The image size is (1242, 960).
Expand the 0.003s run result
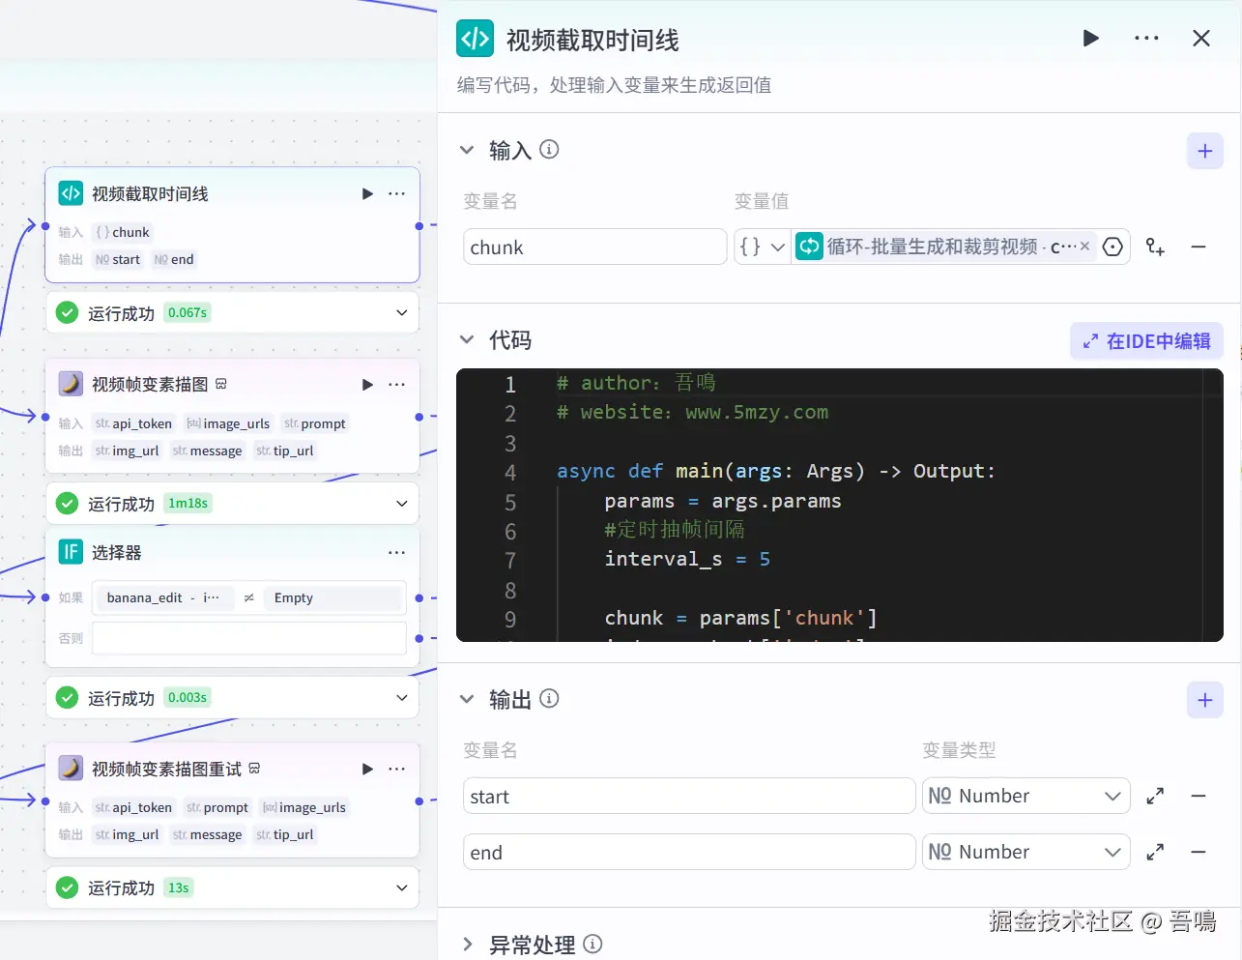(x=402, y=697)
